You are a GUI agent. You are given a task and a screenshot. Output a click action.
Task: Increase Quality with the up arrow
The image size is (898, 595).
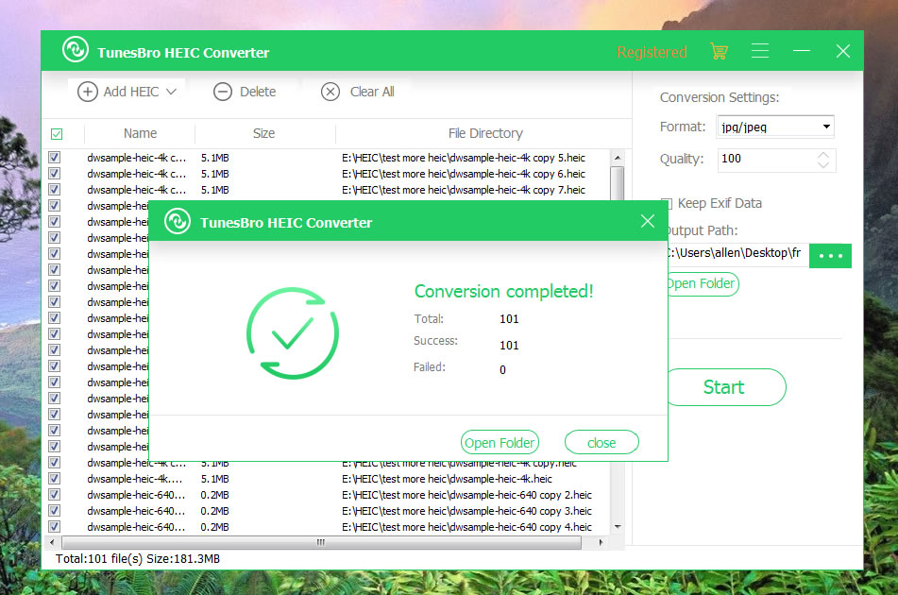(823, 155)
